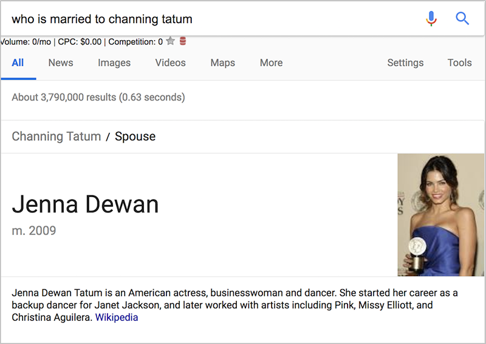Click the red database stack icon

point(183,41)
